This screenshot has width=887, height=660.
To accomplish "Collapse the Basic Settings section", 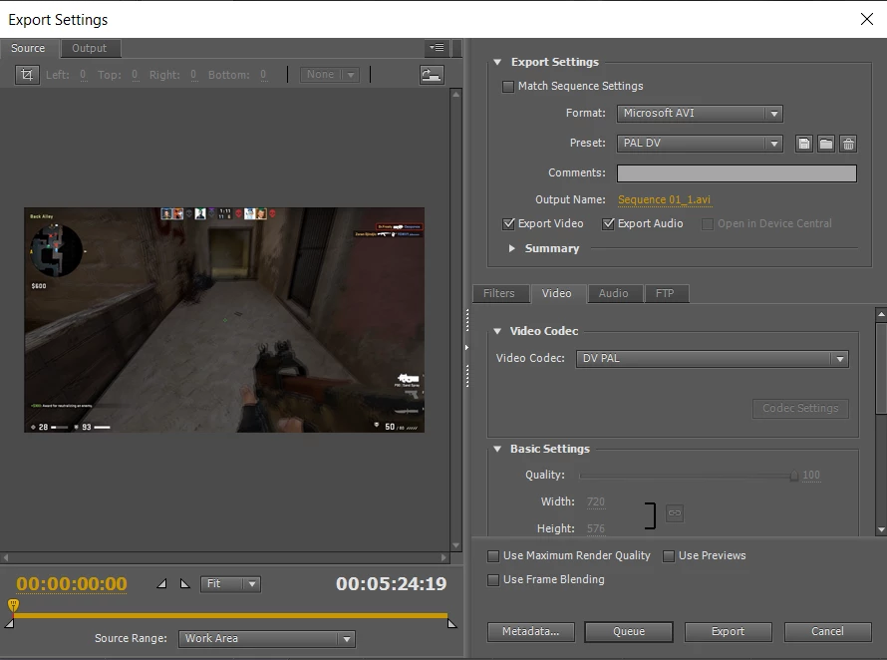I will (x=497, y=449).
